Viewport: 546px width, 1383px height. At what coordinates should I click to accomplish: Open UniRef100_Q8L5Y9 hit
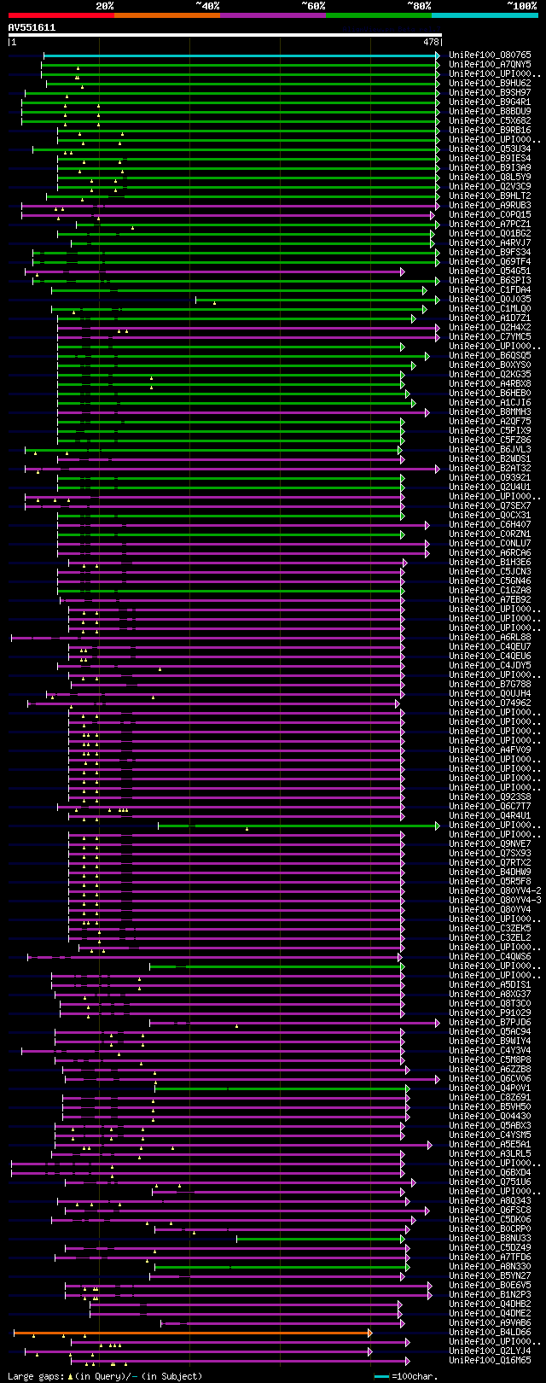tap(490, 177)
